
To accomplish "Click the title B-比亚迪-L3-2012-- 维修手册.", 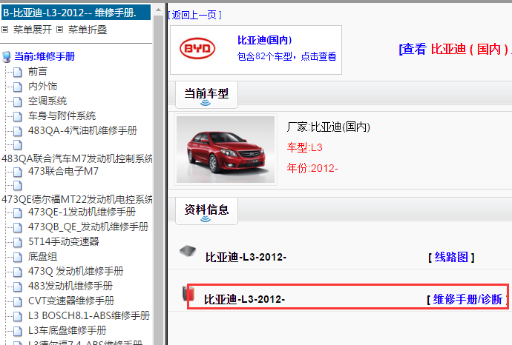I will point(76,13).
